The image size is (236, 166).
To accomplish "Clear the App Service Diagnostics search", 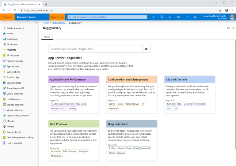I will coord(146,49).
